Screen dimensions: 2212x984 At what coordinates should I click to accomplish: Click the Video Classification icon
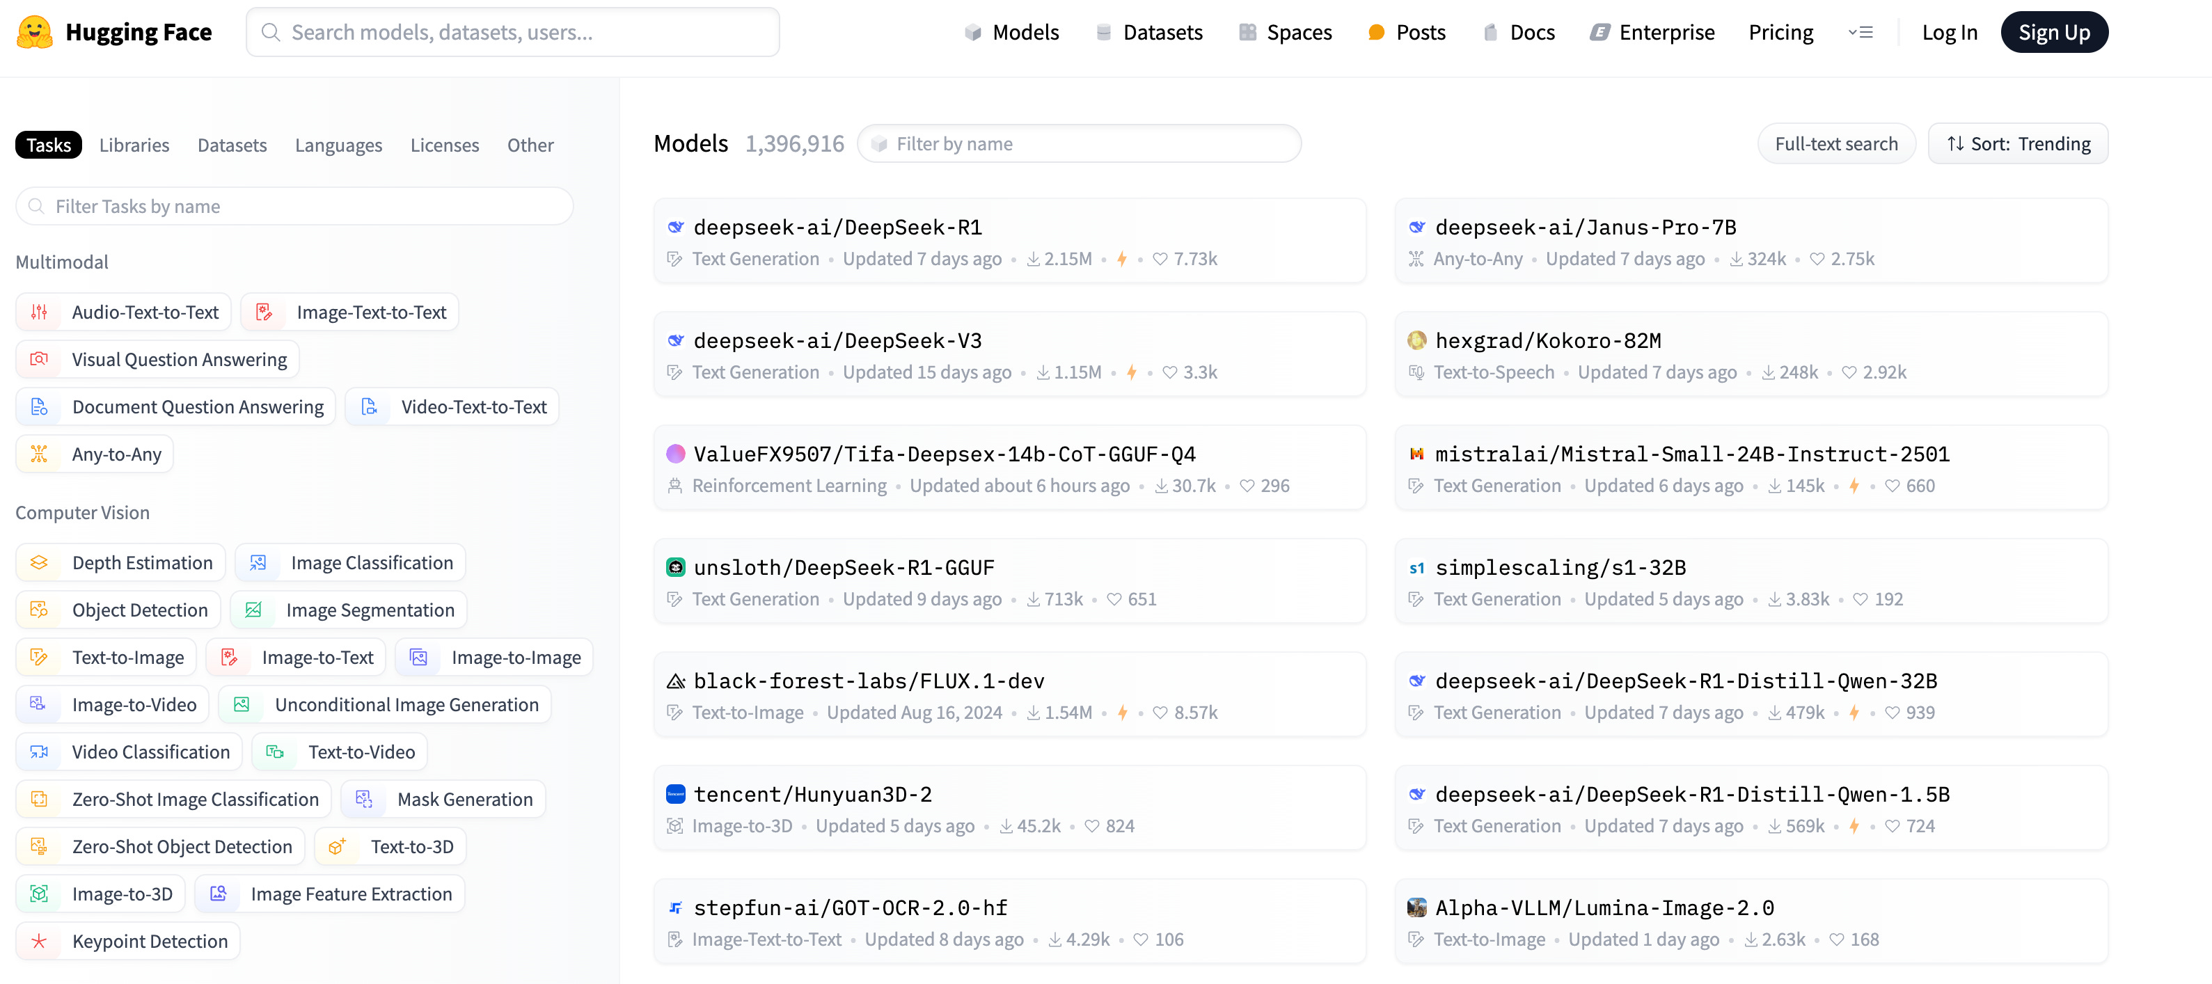(x=40, y=752)
